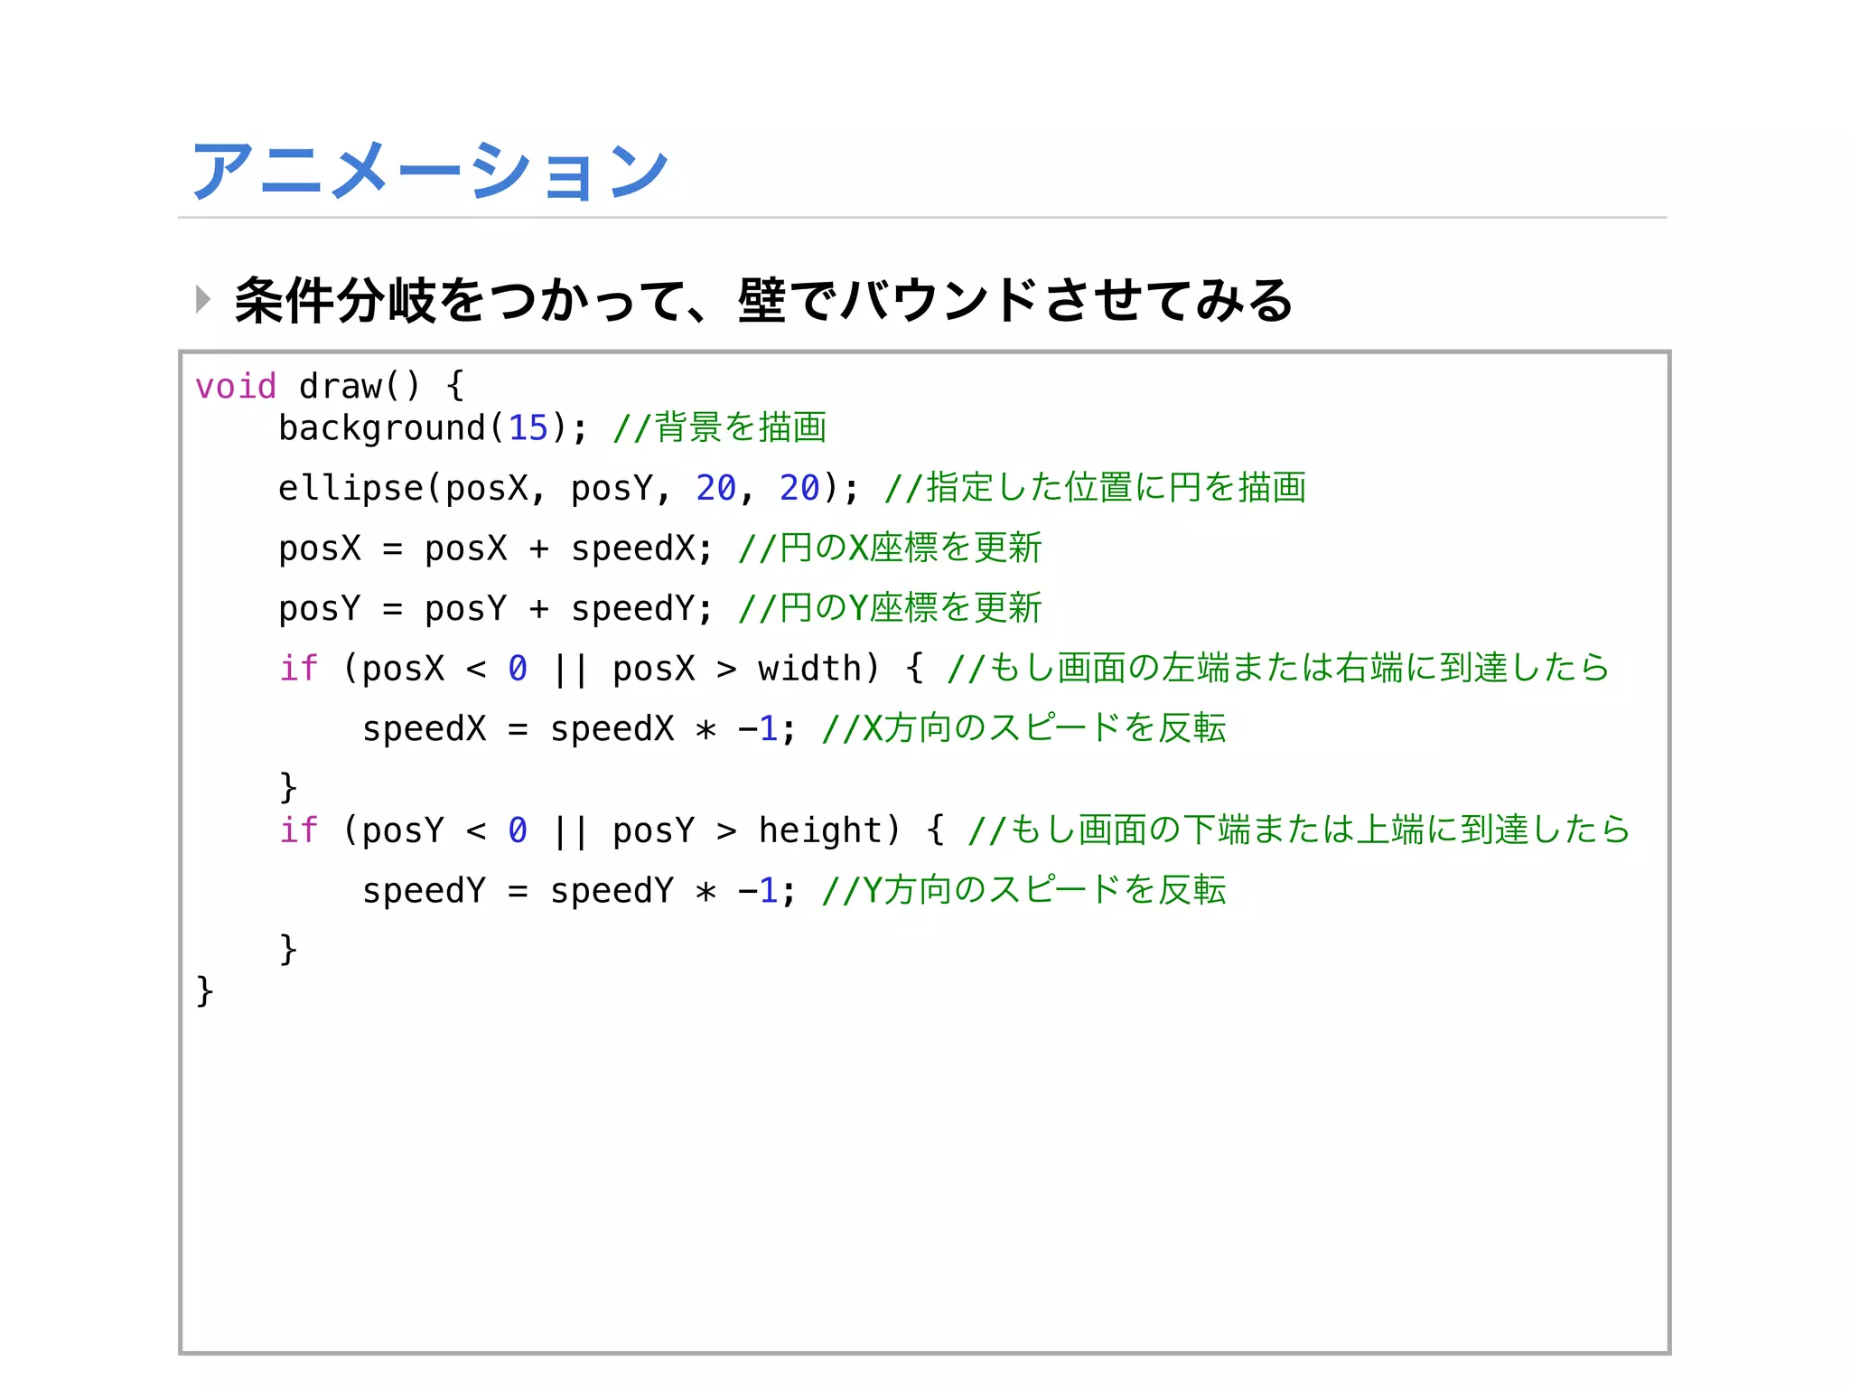Image resolution: width=1850 pixels, height=1388 pixels.
Task: Click the code line 'void draw() {'
Action: tap(331, 386)
